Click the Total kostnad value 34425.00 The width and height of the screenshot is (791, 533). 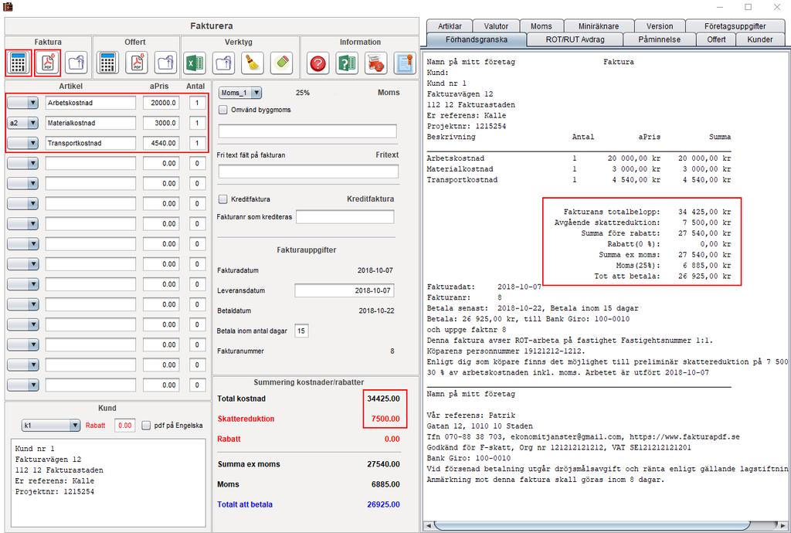[x=383, y=399]
